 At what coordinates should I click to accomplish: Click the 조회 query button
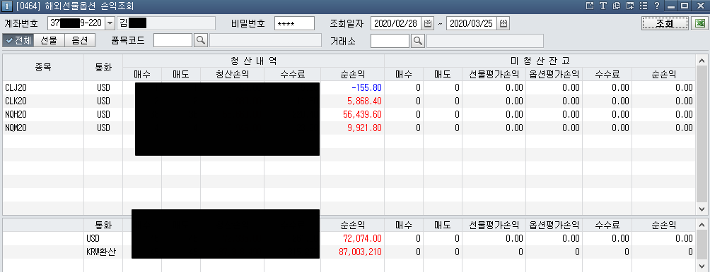pos(665,23)
